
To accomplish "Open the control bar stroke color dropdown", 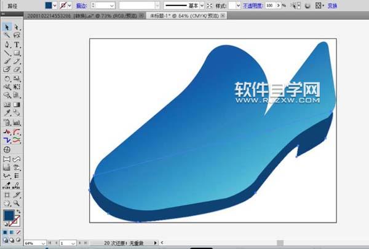I will pyautogui.click(x=69, y=6).
